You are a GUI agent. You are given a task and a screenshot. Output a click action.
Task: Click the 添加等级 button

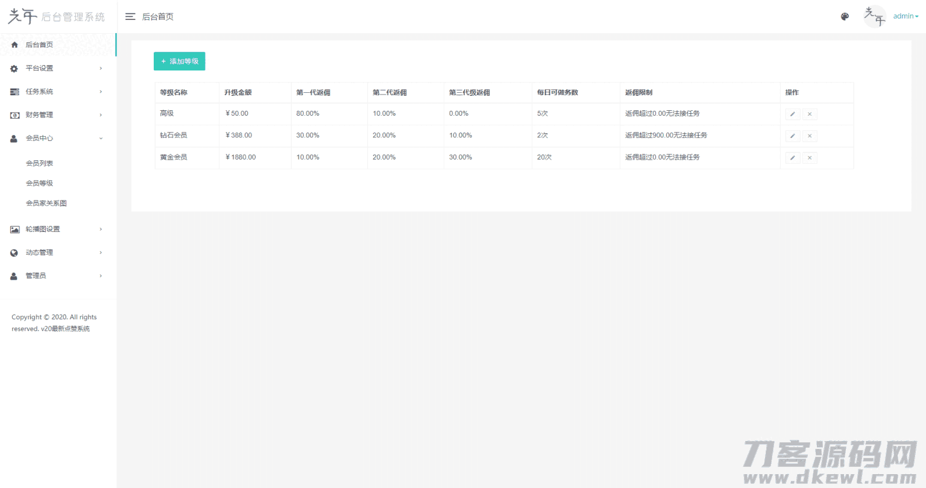(x=180, y=61)
